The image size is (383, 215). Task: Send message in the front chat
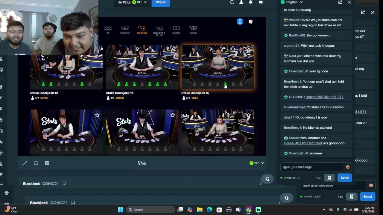[344, 178]
